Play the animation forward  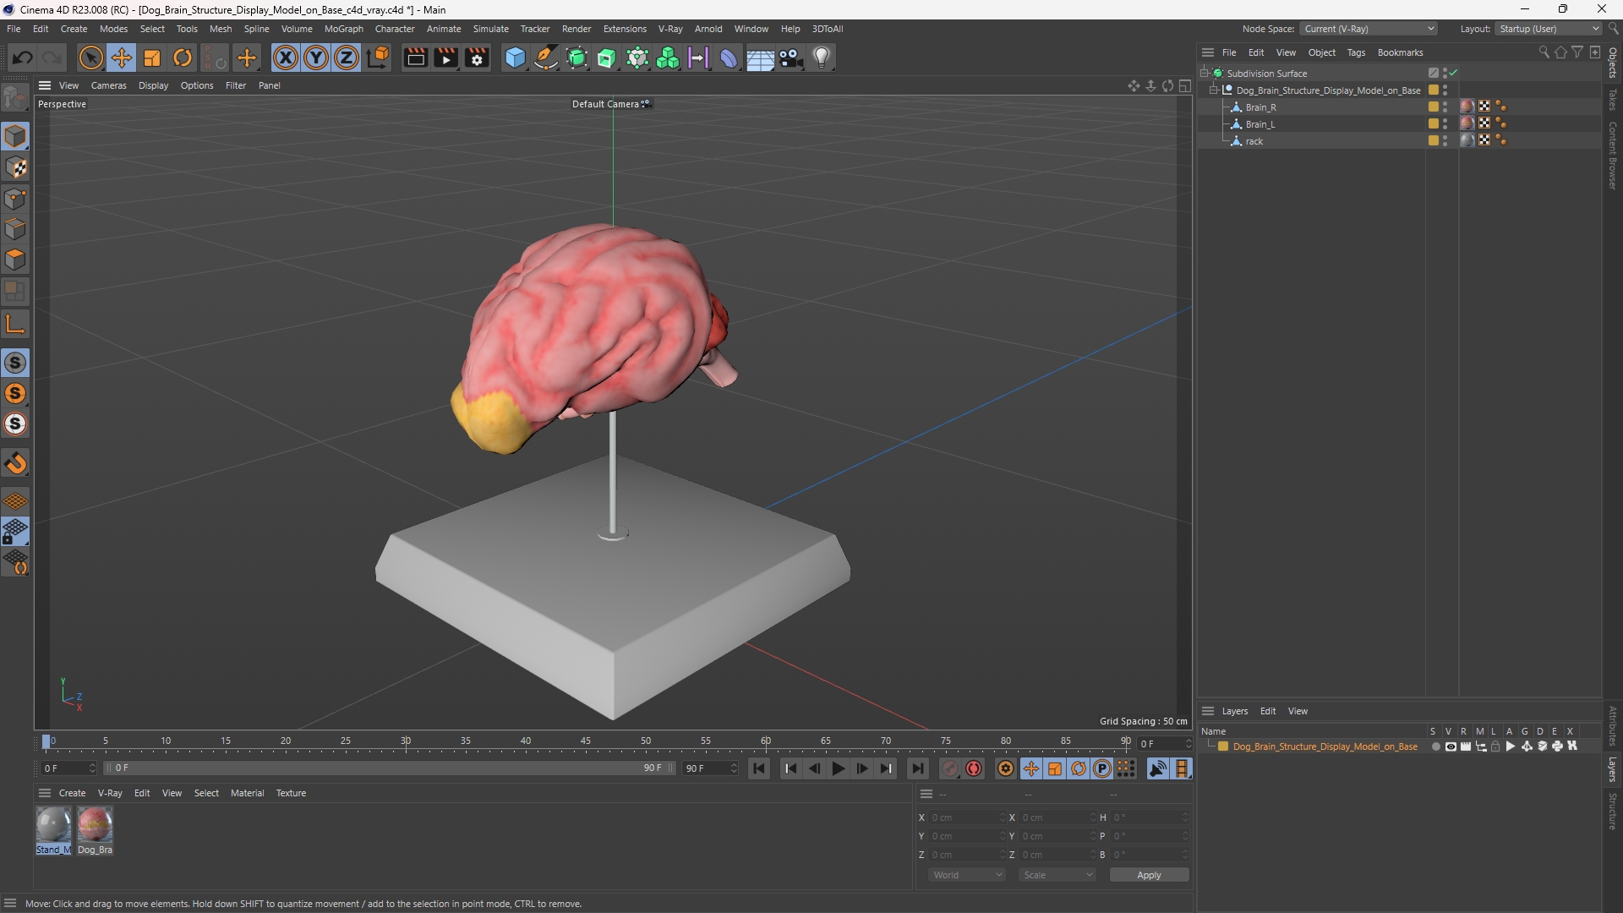click(838, 768)
